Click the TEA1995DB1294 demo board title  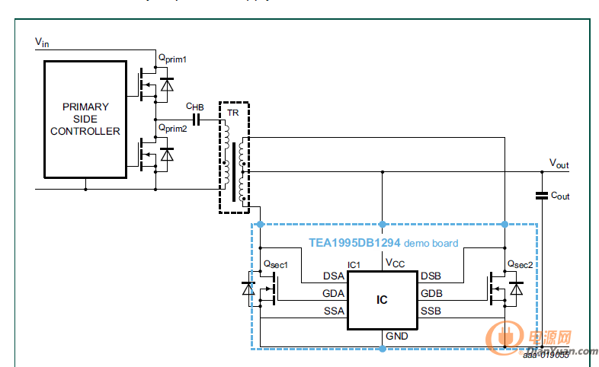point(383,243)
